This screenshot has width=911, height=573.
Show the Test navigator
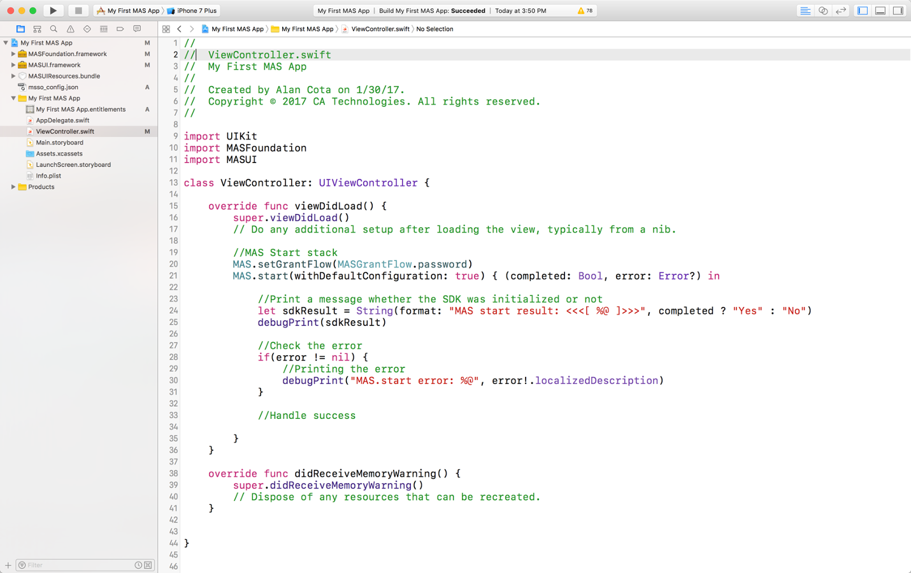click(87, 29)
